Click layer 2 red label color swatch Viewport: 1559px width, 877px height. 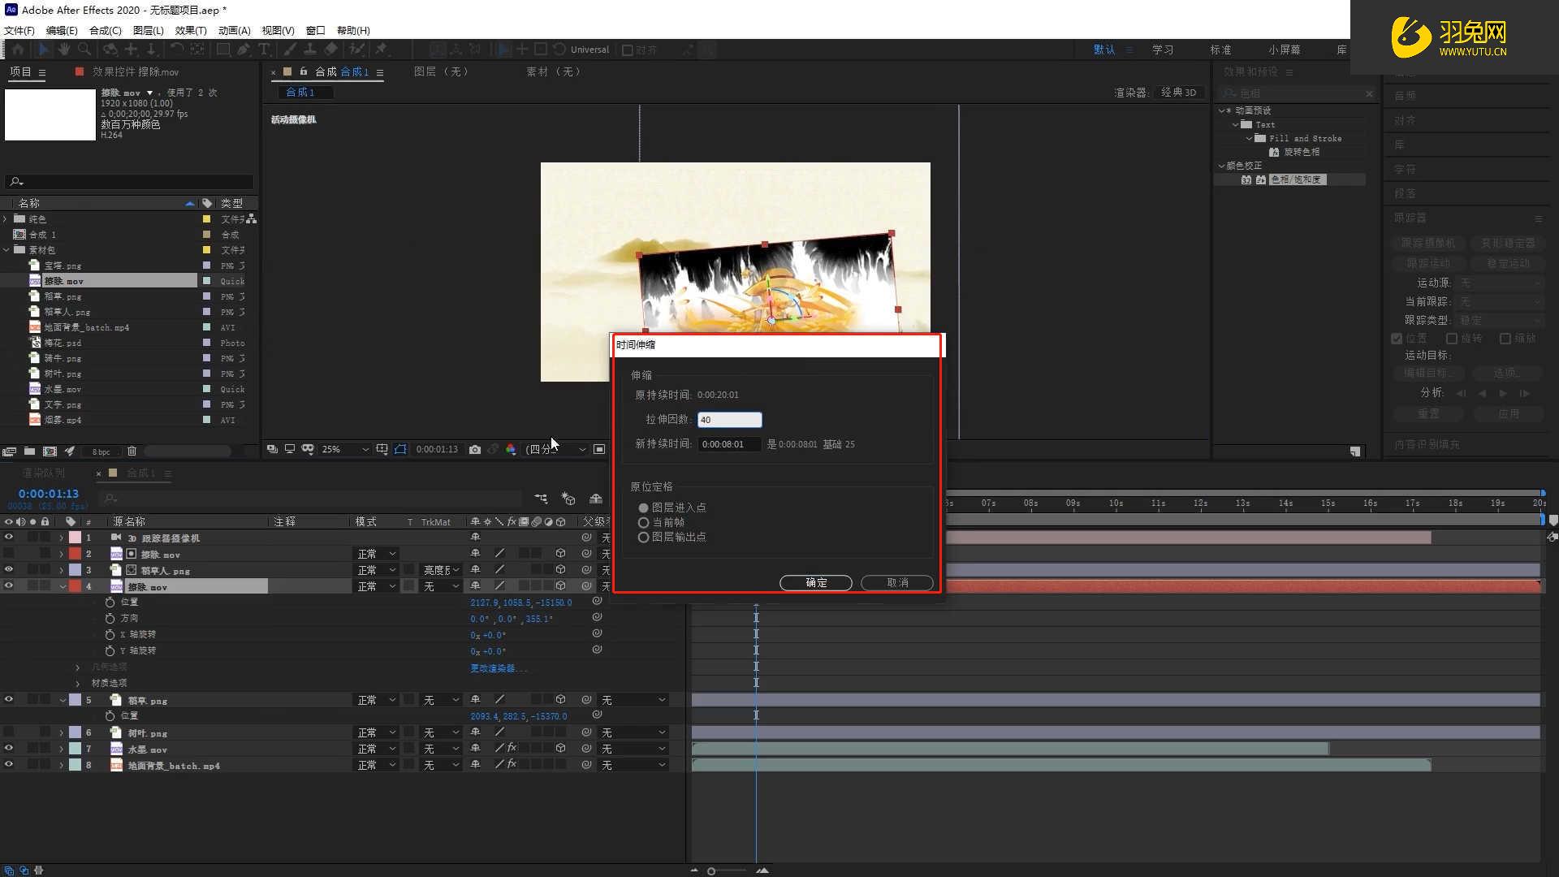pos(75,553)
